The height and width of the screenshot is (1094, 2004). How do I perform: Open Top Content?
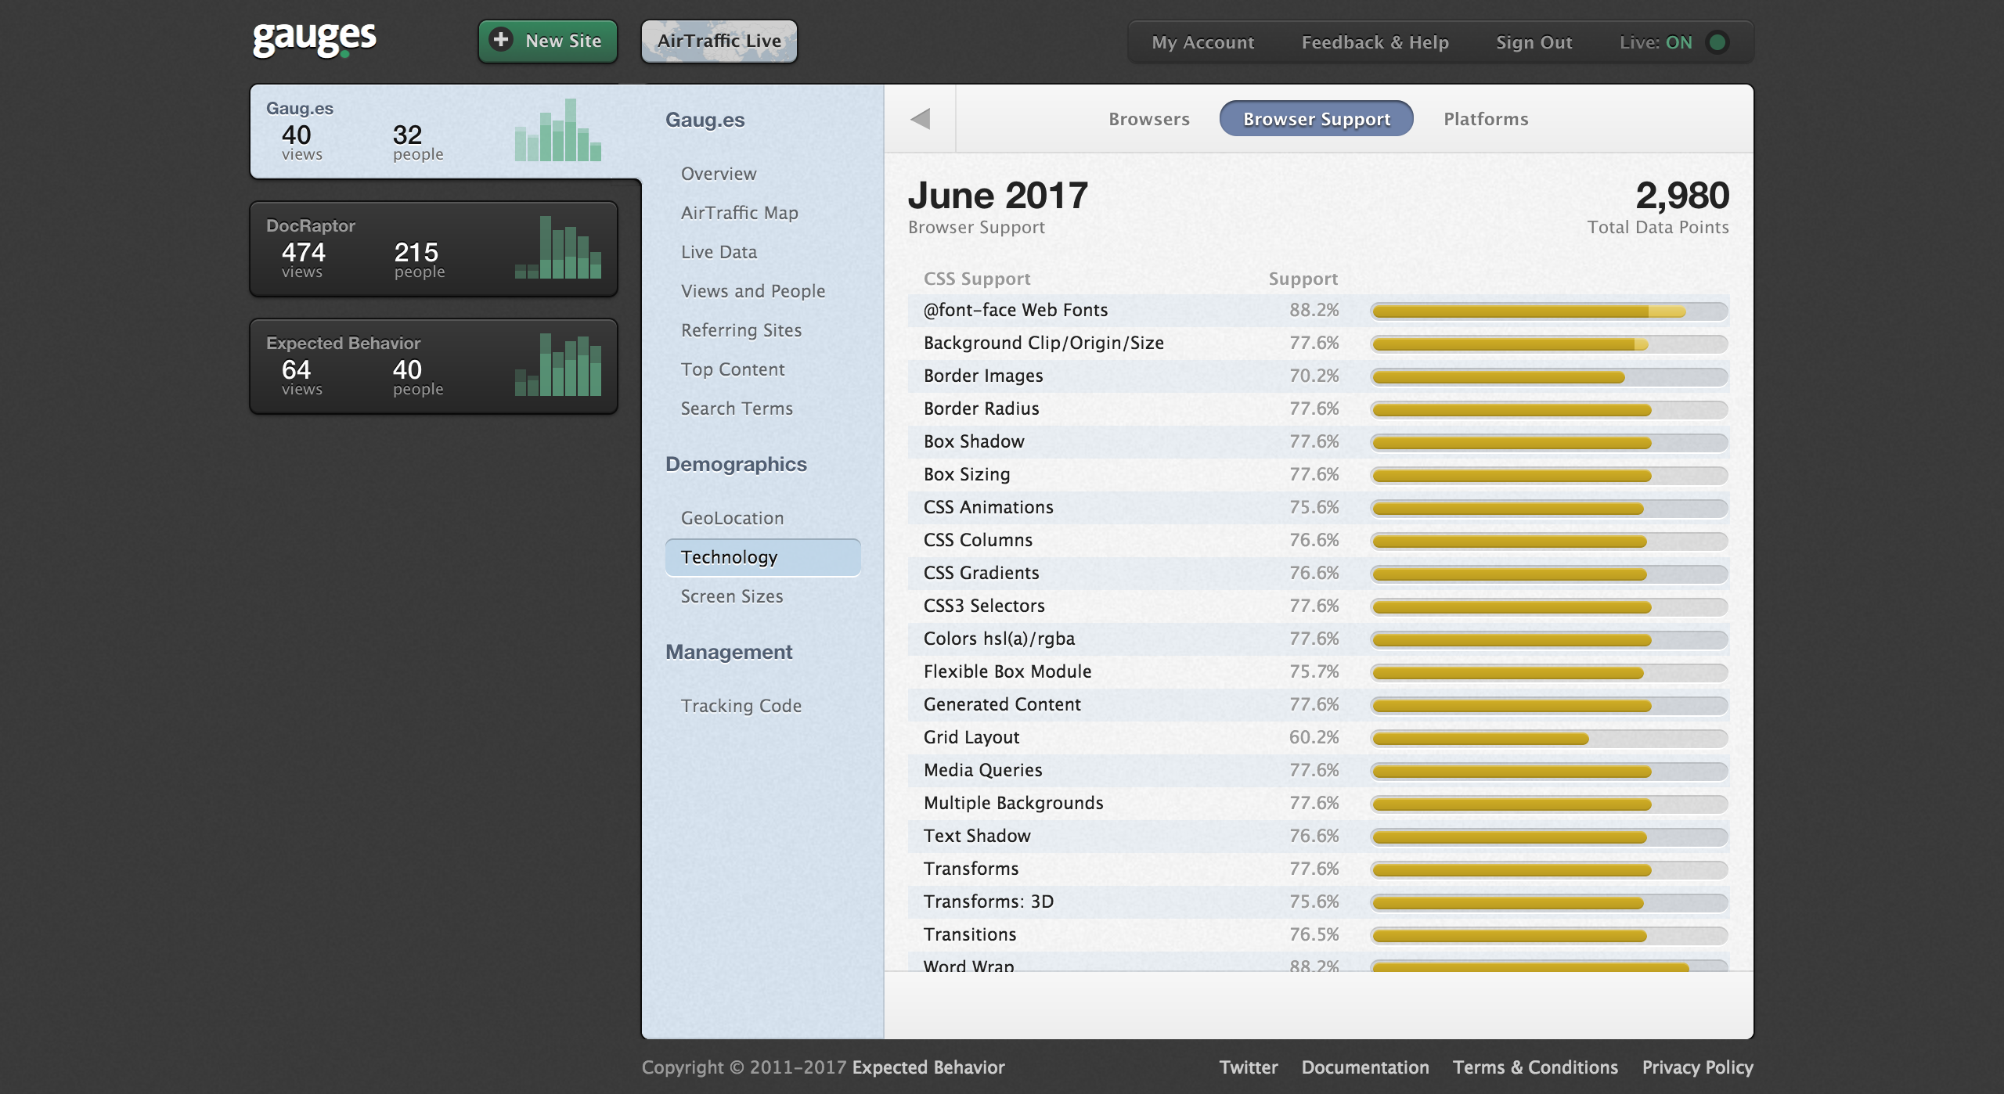[x=732, y=369]
